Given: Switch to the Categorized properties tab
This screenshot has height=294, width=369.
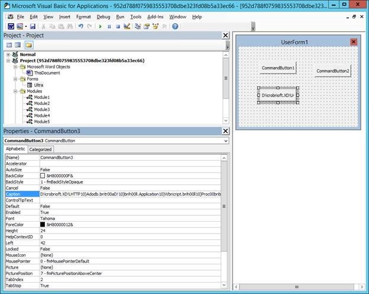Looking at the screenshot, I should coord(41,149).
